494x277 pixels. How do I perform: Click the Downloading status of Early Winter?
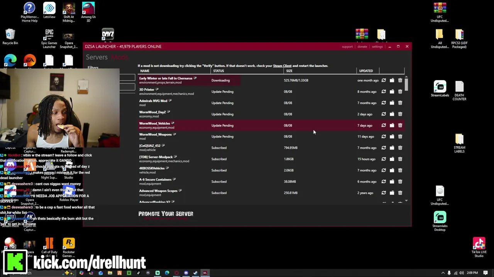(x=220, y=80)
